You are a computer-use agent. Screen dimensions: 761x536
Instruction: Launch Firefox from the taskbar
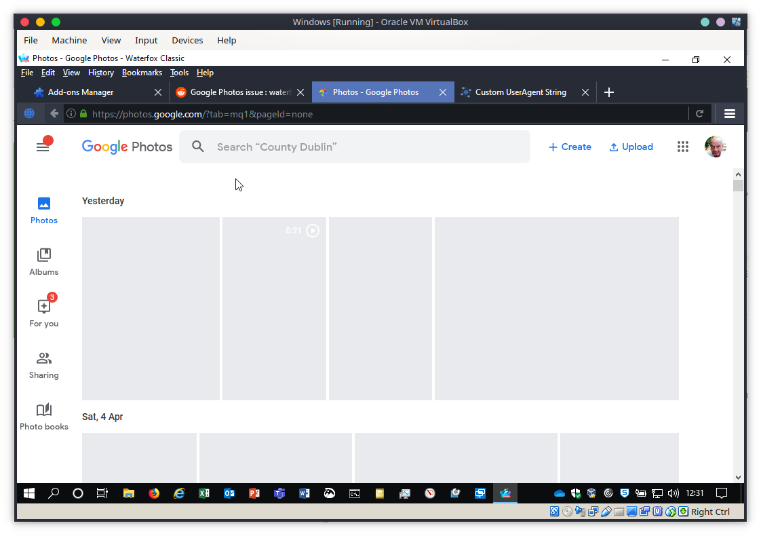point(154,493)
